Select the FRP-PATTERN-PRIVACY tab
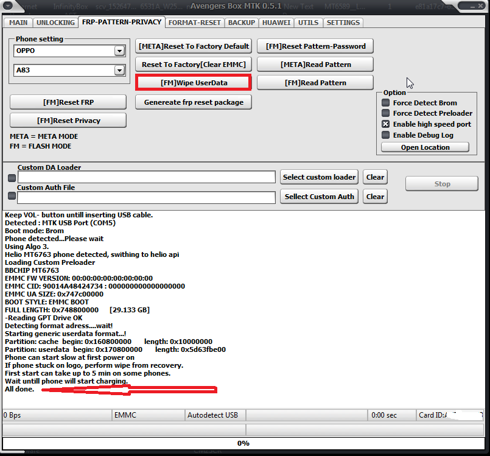This screenshot has width=490, height=456. pyautogui.click(x=122, y=22)
